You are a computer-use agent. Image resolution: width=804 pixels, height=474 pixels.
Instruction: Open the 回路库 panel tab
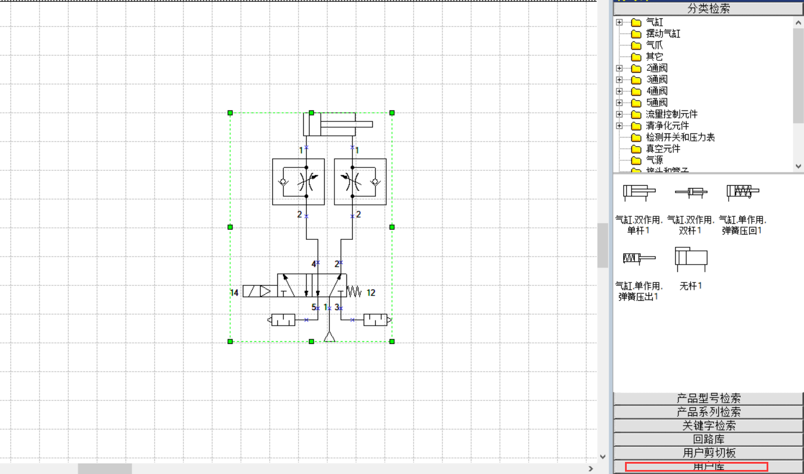click(x=708, y=439)
